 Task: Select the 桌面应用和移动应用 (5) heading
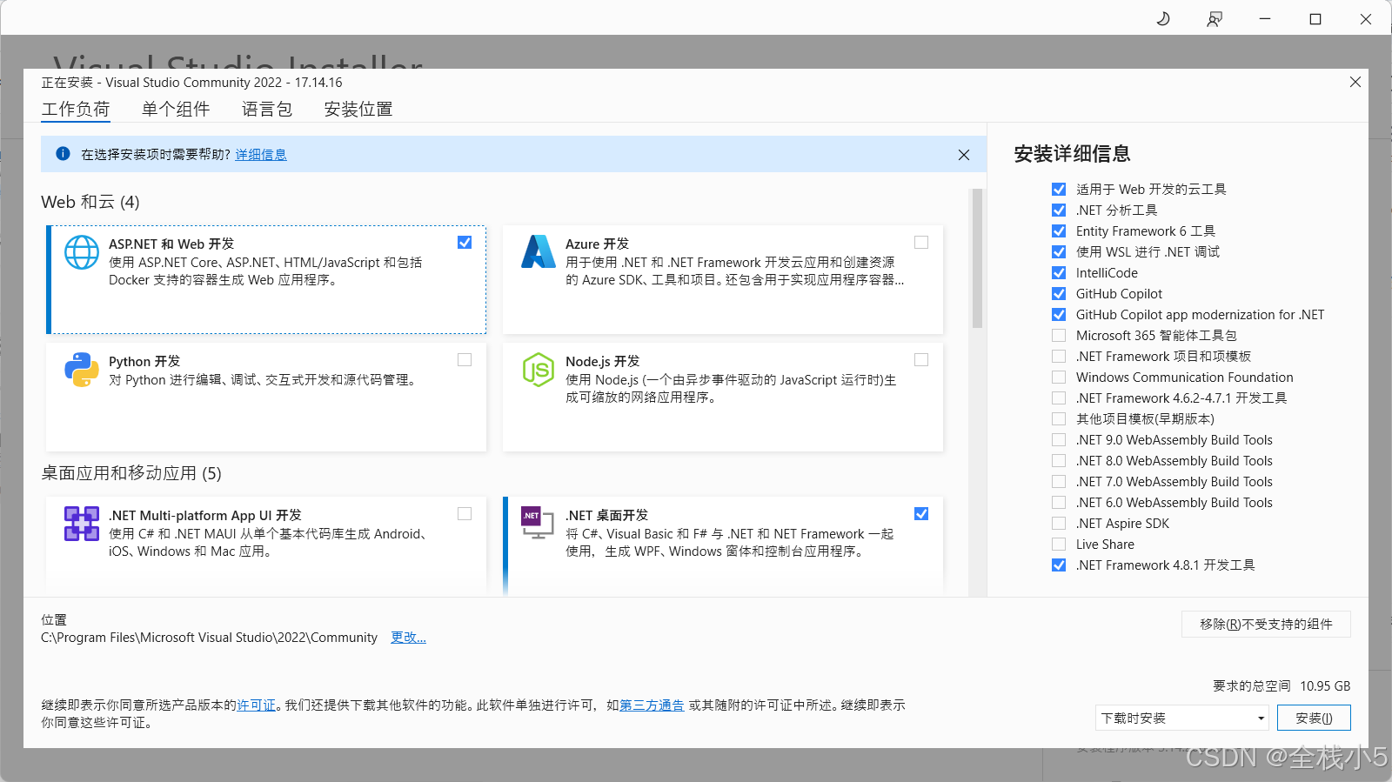tap(131, 473)
